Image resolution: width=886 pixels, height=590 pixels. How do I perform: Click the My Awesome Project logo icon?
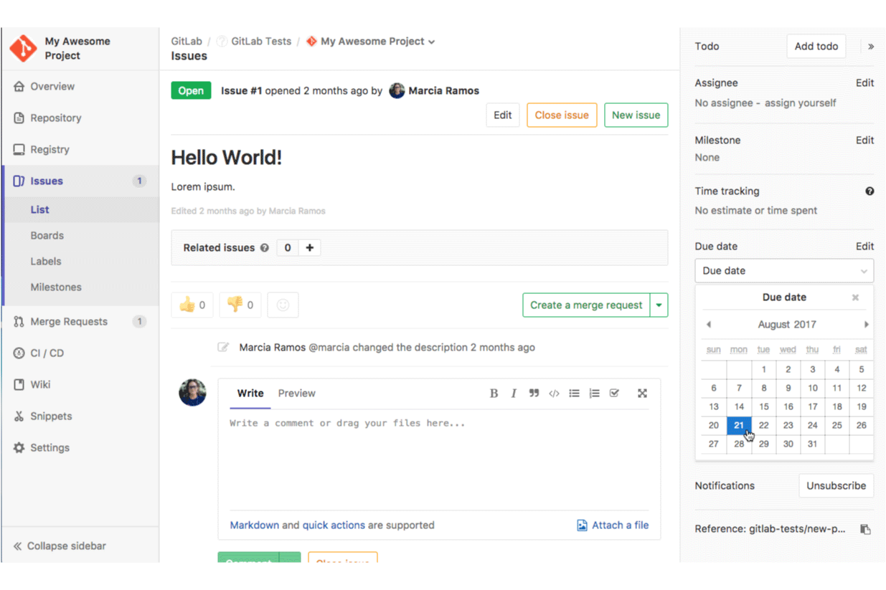[x=23, y=48]
